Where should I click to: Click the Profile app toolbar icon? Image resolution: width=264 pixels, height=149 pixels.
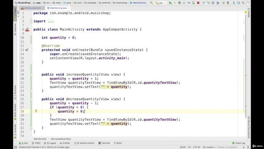(189, 3)
